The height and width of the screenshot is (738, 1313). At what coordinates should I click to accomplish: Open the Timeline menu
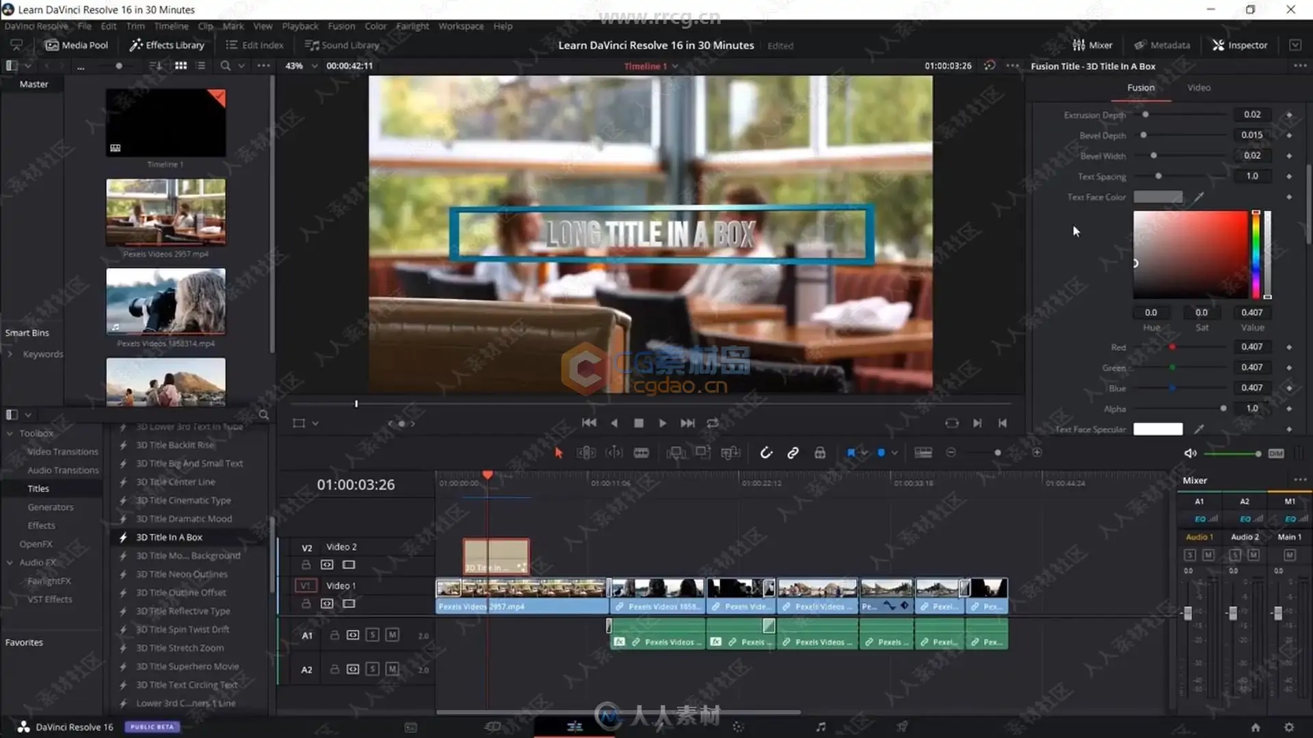tap(171, 26)
